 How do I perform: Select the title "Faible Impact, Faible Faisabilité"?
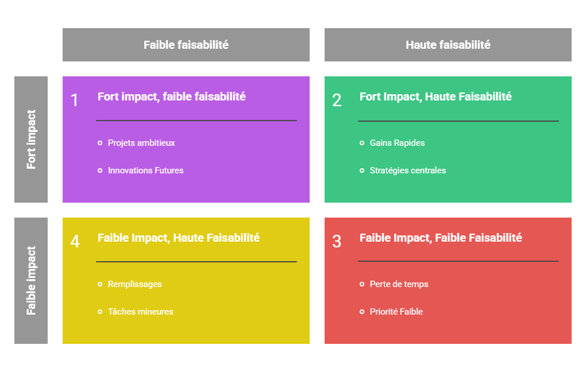click(x=441, y=238)
